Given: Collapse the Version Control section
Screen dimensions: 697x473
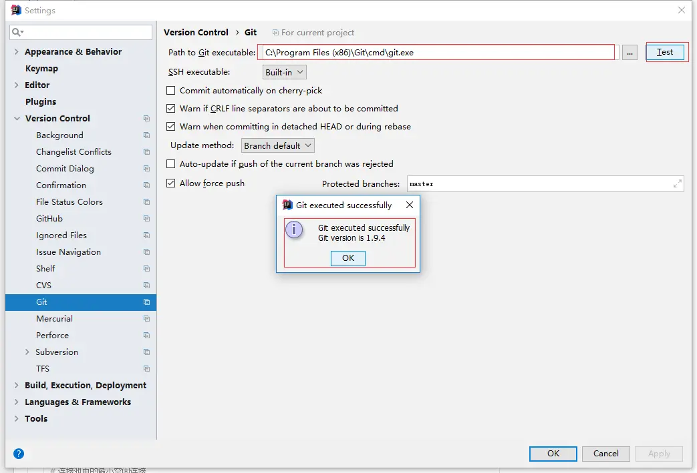Looking at the screenshot, I should [17, 119].
